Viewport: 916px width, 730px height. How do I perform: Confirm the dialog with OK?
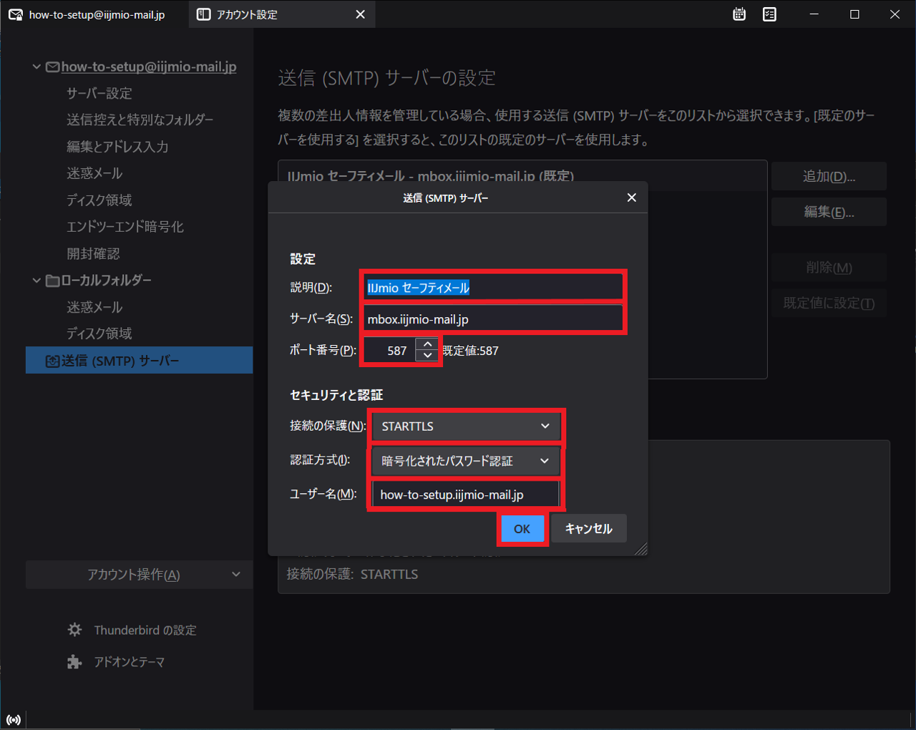[522, 529]
